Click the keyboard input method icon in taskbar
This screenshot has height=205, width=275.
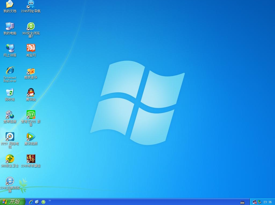(242, 202)
